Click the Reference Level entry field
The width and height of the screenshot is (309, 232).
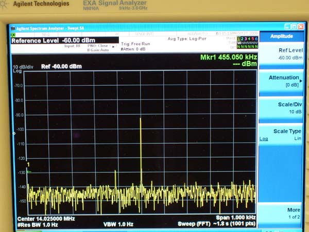point(65,41)
